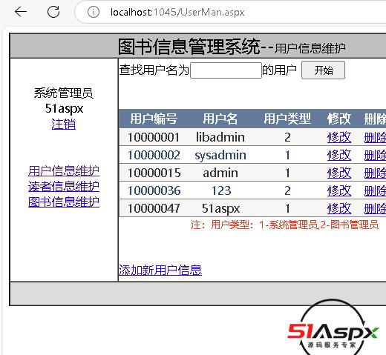Delete user 10000036 via 删除 link
This screenshot has height=355, width=386.
click(x=375, y=190)
